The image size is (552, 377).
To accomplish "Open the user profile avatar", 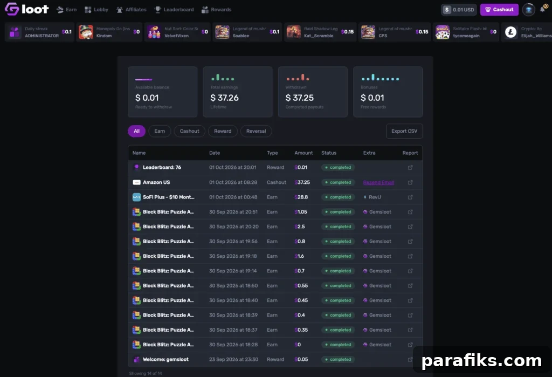I will (528, 10).
